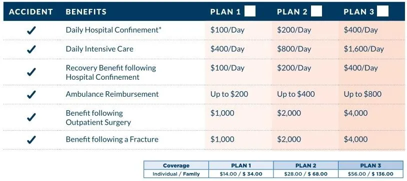Click the Ambulance Reimbursement checkmark icon

click(x=31, y=94)
